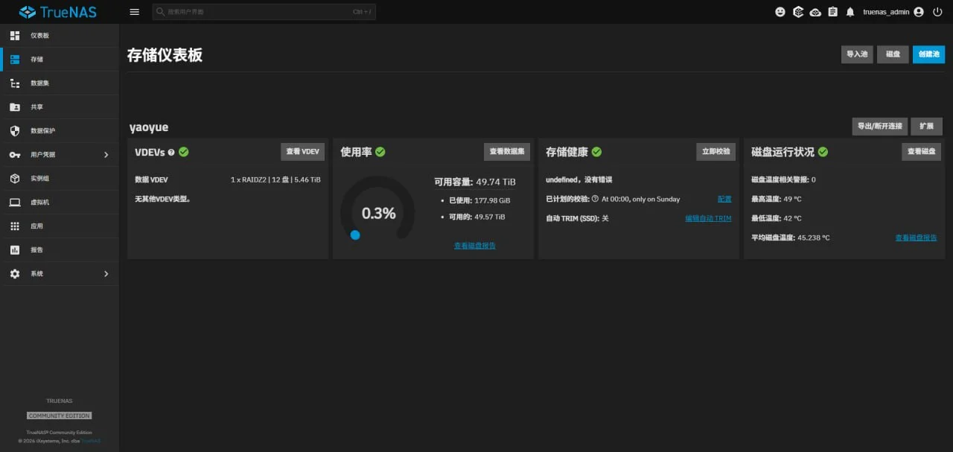Click the TrueNAS logo
Image resolution: width=953 pixels, height=452 pixels.
[57, 12]
